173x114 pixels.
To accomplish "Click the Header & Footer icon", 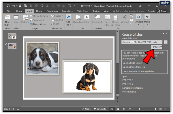I will (x=116, y=20).
